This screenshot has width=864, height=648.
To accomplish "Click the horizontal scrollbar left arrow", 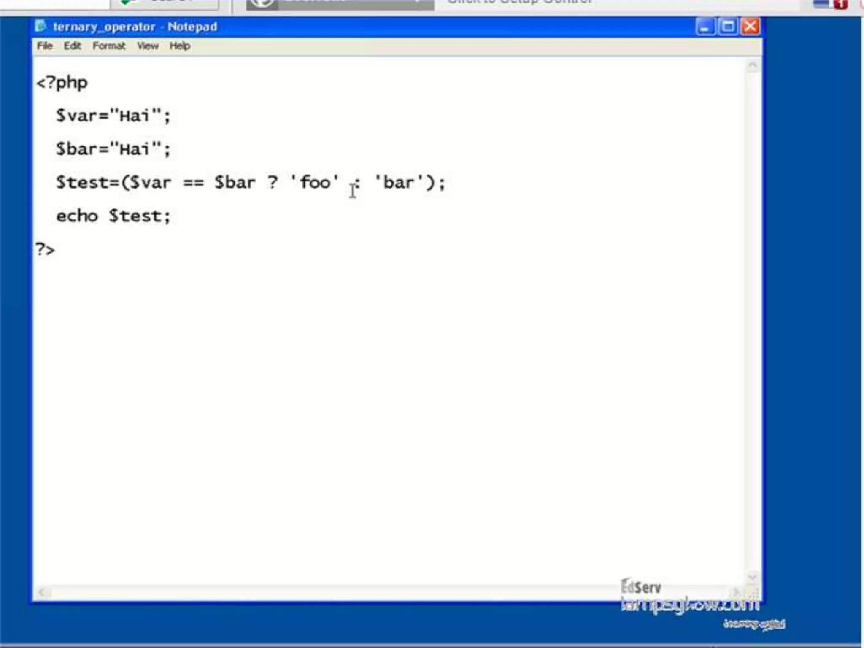I will tap(42, 592).
